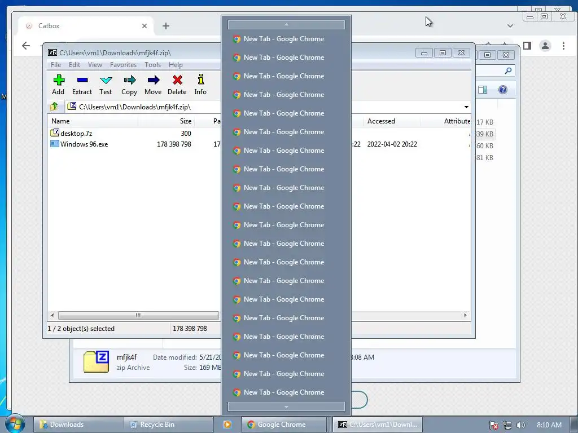Viewport: 578px width, 433px height.
Task: Expand the 7-Zip address path dropdown
Action: tap(466, 107)
